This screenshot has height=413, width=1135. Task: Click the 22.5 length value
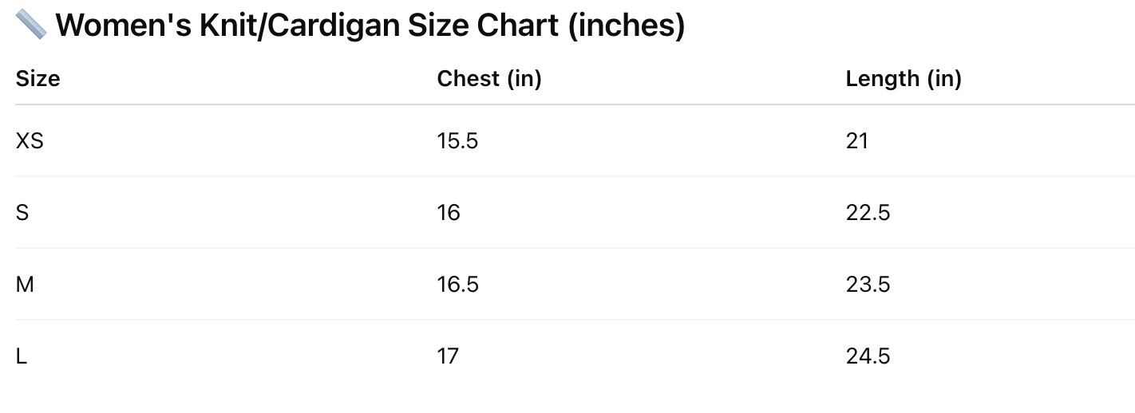pos(868,213)
